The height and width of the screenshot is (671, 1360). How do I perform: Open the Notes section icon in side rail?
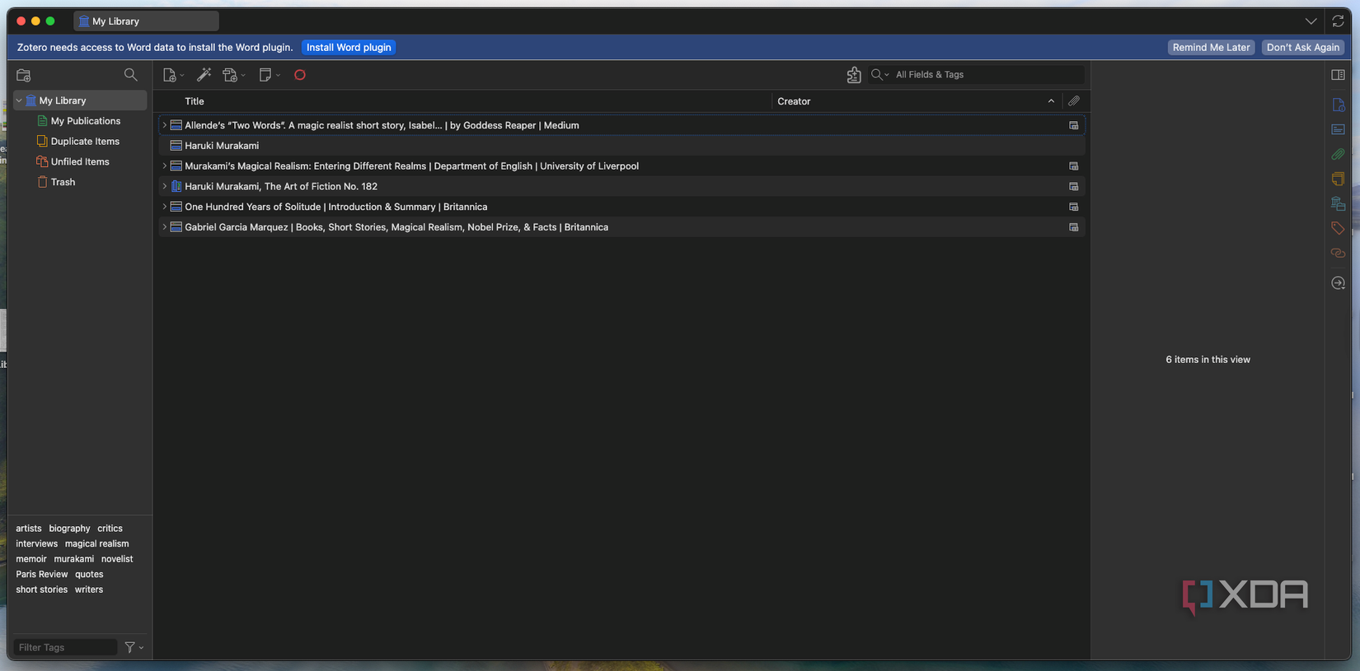[x=1338, y=179]
